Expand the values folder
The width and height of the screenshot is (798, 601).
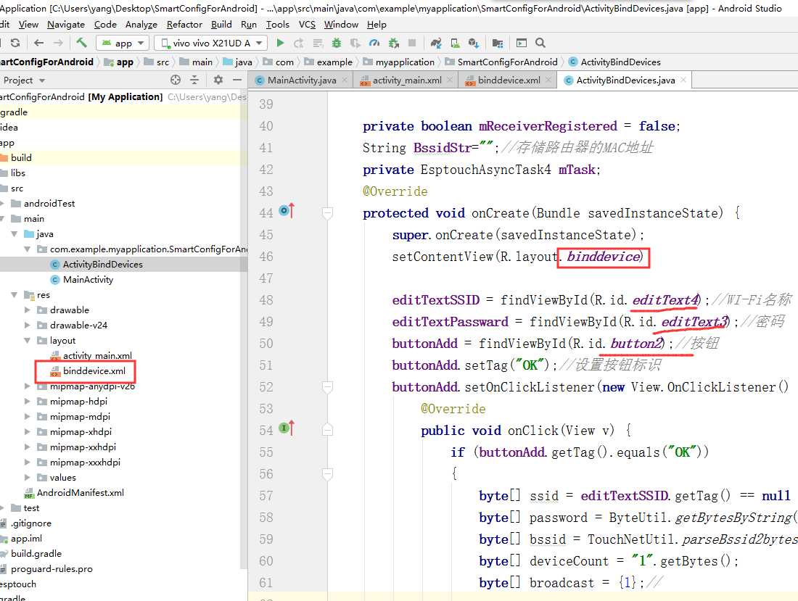(x=28, y=478)
